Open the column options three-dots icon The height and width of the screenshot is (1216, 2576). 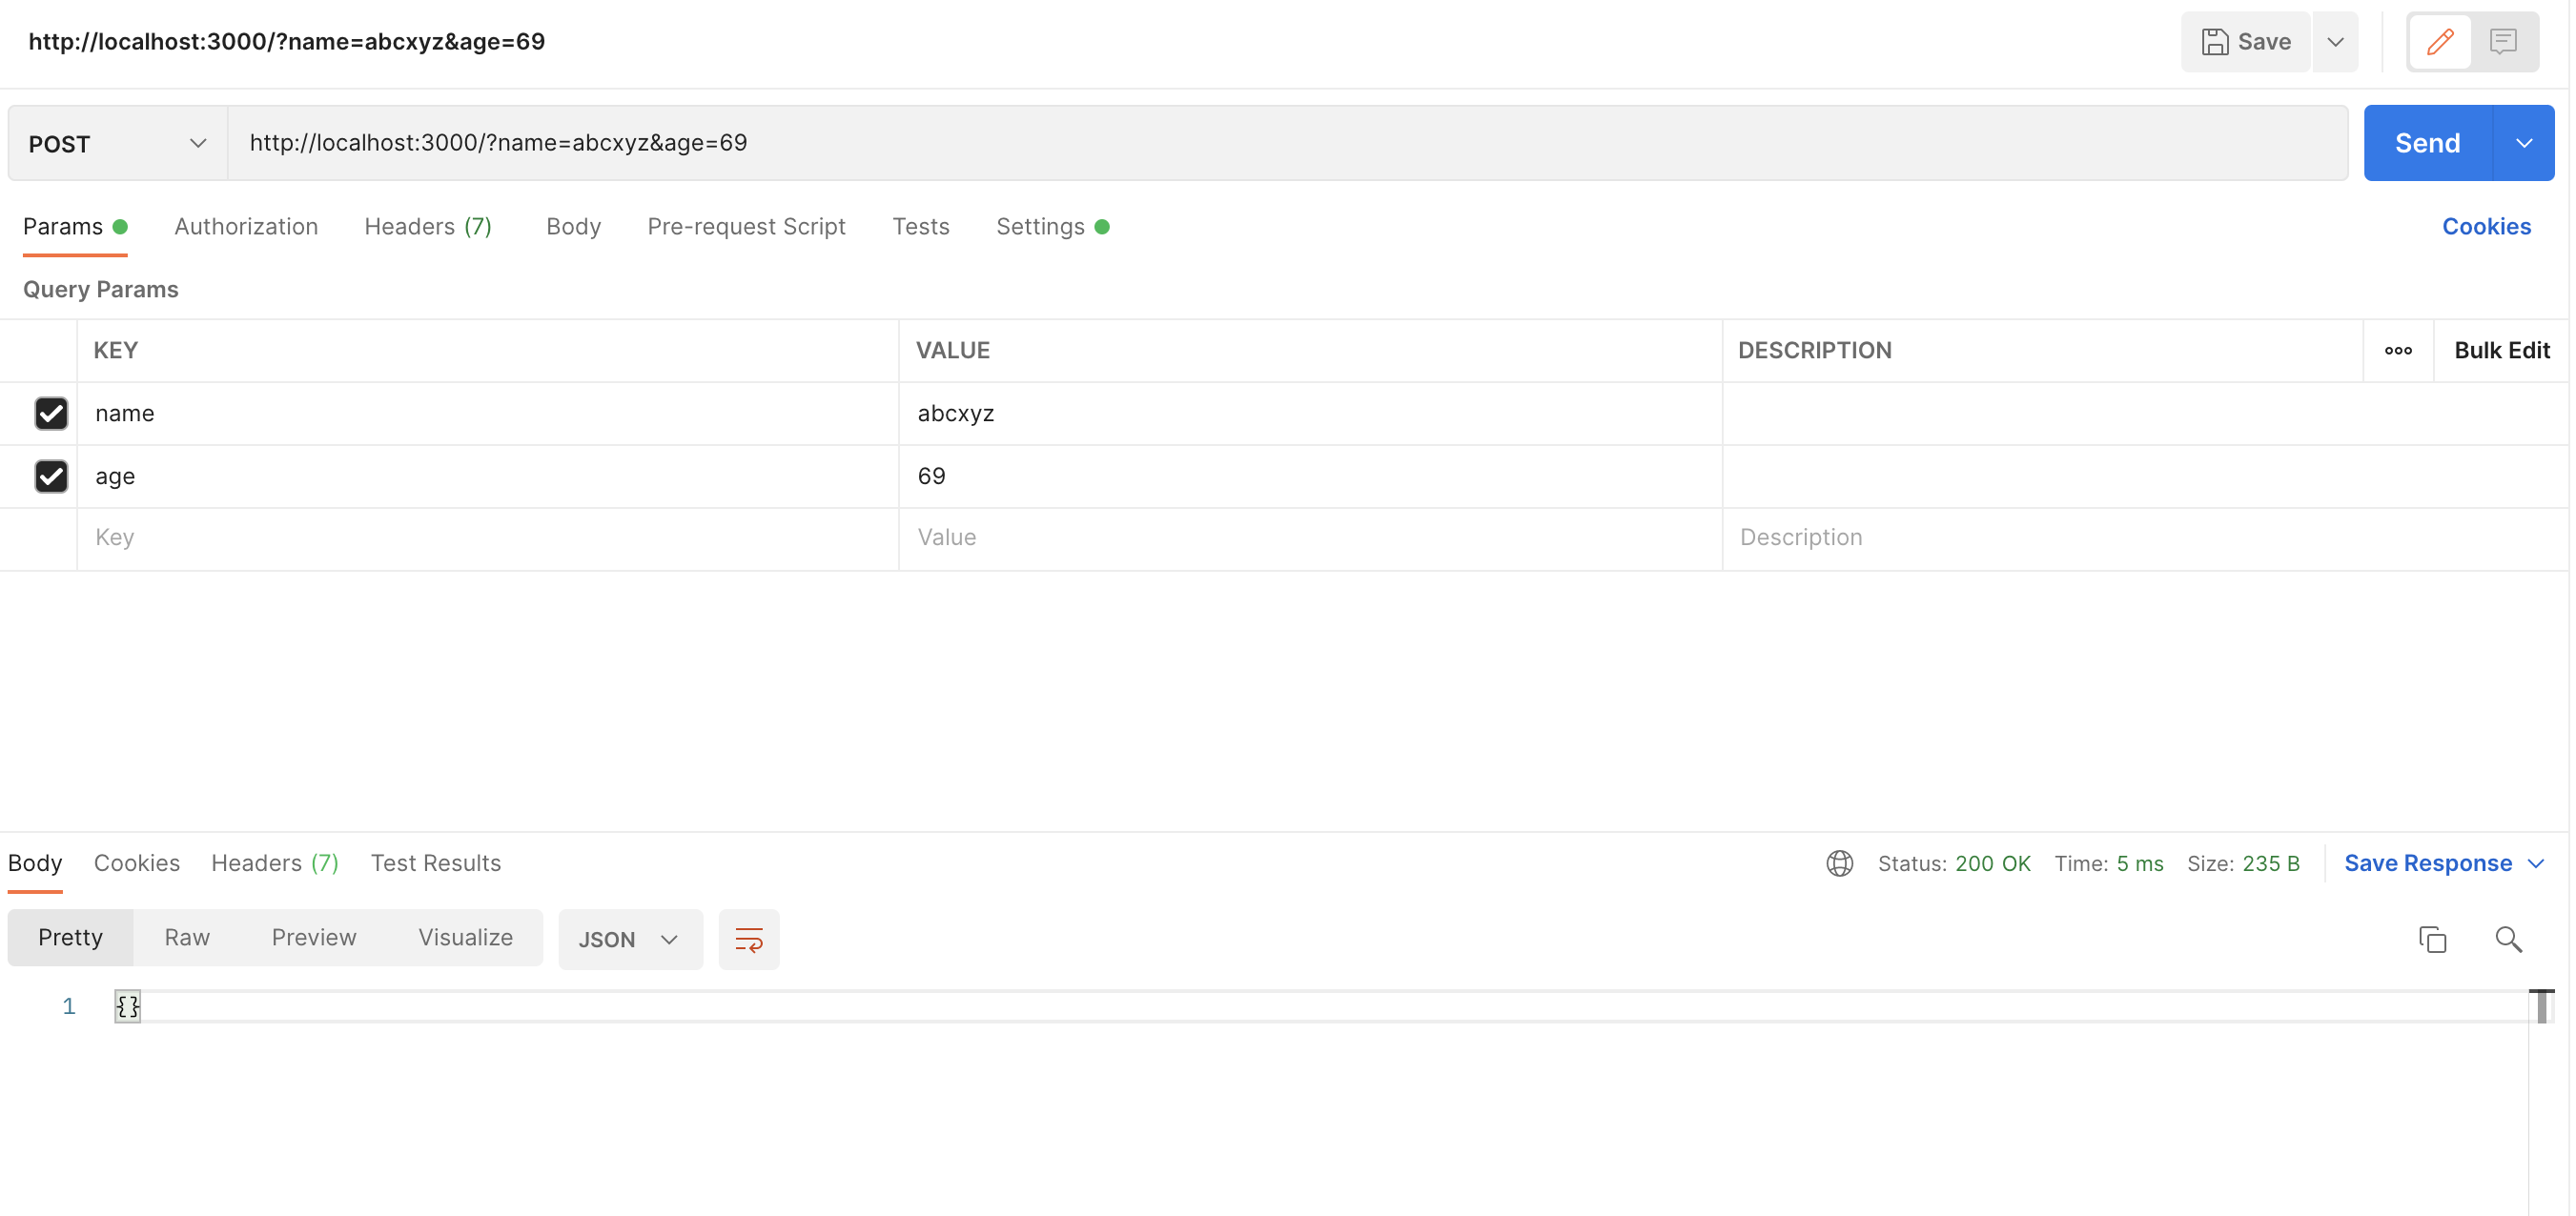point(2398,351)
